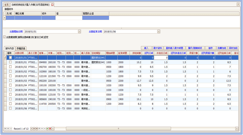Check the 2018/01/01 PT001 row checkbox

(x=10, y=57)
